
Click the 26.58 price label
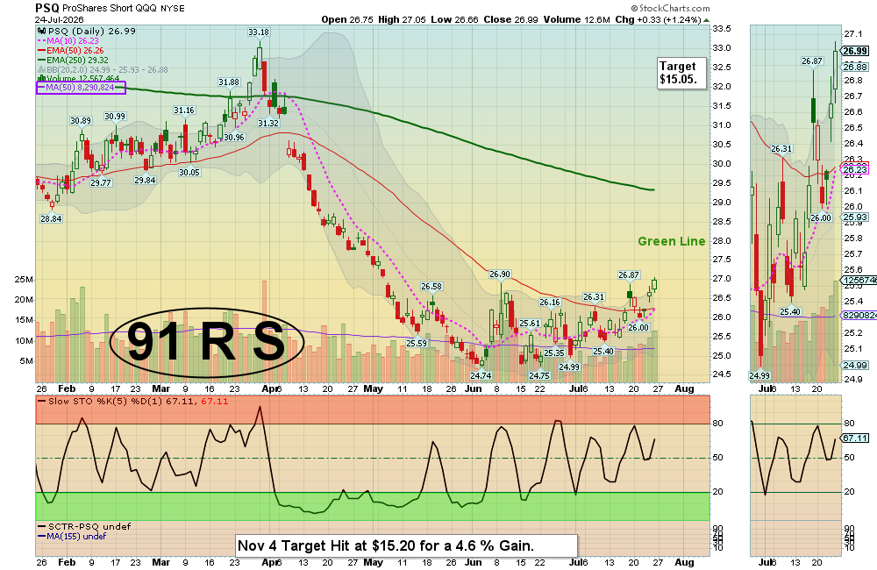431,287
